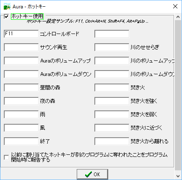Focus the 川のボリュームアップ hotkey field
Screen dimensions: 182x180
click(x=112, y=61)
